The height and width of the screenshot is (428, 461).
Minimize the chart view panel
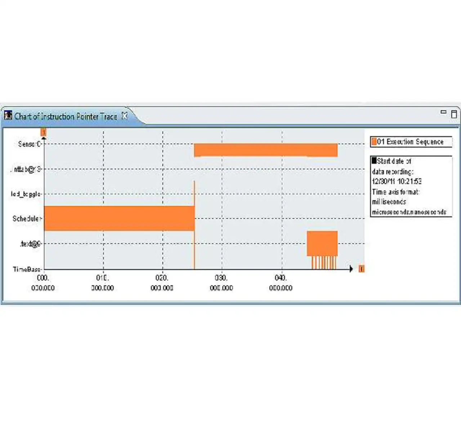tap(443, 113)
